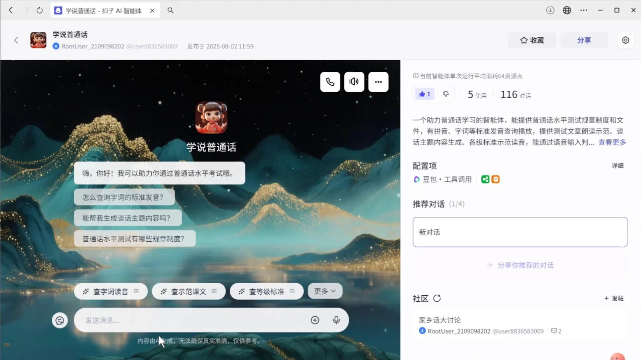Click the plus attachment icon in message box
The width and height of the screenshot is (641, 360).
pos(315,320)
